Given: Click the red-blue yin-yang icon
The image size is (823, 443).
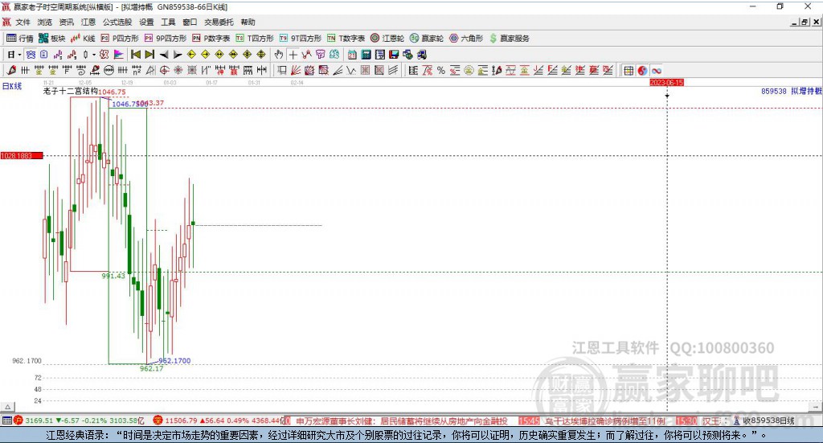Looking at the screenshot, I should coord(642,70).
